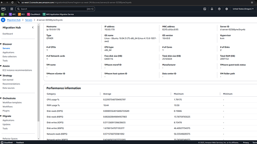
Task: Click the VPC favorites shortcut
Action: [12, 14]
